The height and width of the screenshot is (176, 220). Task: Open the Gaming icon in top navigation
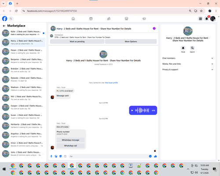tap(144, 18)
